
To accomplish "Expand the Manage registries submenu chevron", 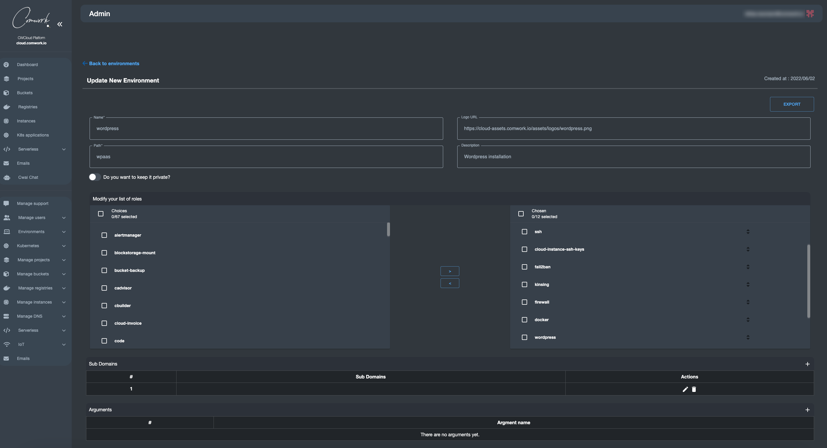I will [x=64, y=289].
